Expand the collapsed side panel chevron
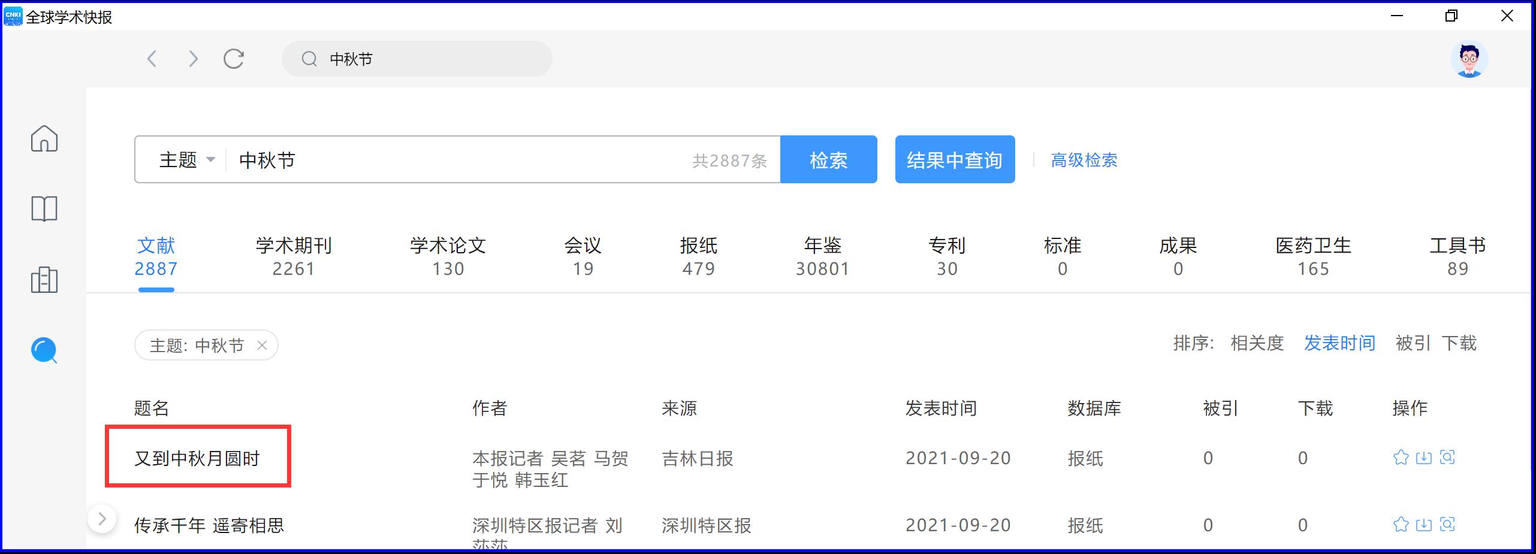The width and height of the screenshot is (1536, 554). 102,519
